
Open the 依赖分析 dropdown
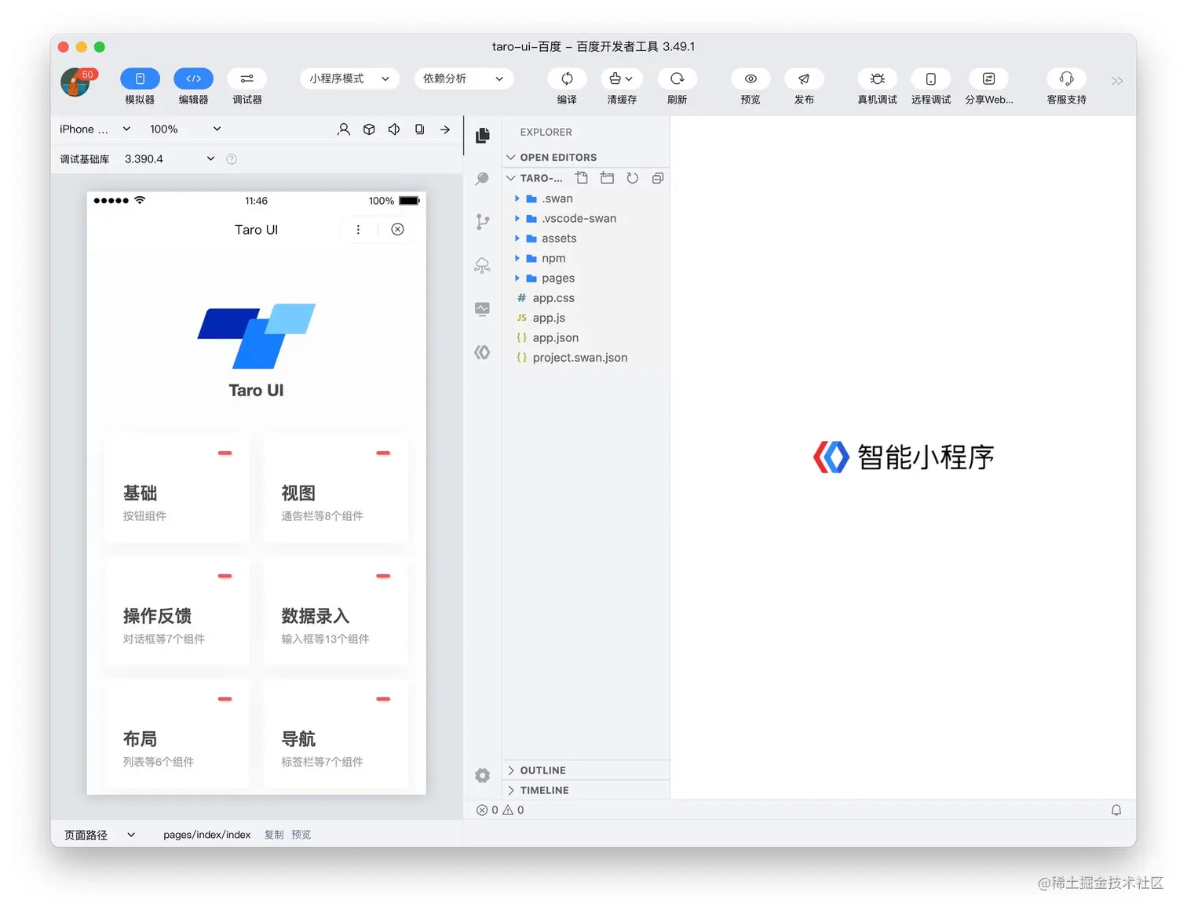point(463,78)
